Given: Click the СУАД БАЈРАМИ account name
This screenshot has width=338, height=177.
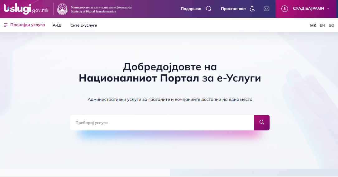Looking at the screenshot, I should (308, 9).
